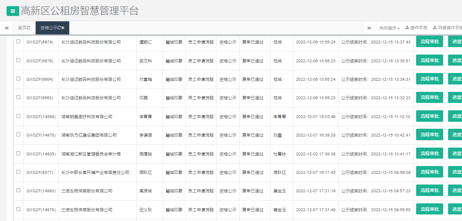Open 流程审批 for 吴文科
The height and width of the screenshot is (221, 462).
(429, 60)
